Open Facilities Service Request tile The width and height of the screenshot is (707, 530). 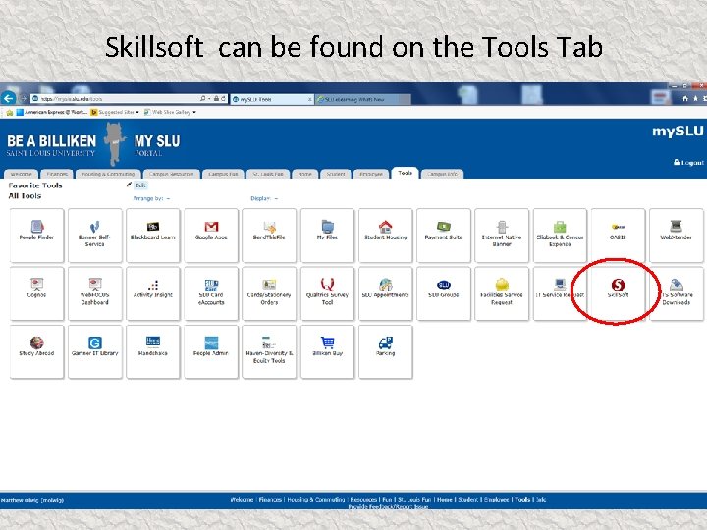coord(502,293)
